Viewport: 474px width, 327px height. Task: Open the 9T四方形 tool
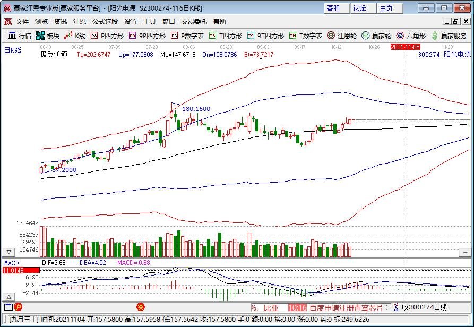[265, 36]
